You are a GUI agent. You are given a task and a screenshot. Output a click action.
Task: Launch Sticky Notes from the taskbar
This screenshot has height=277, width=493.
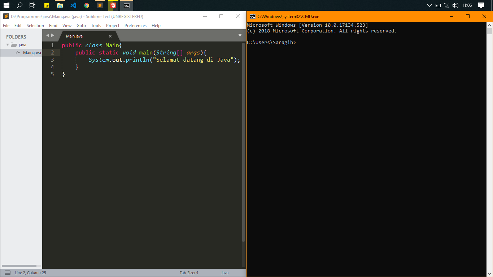tap(47, 5)
